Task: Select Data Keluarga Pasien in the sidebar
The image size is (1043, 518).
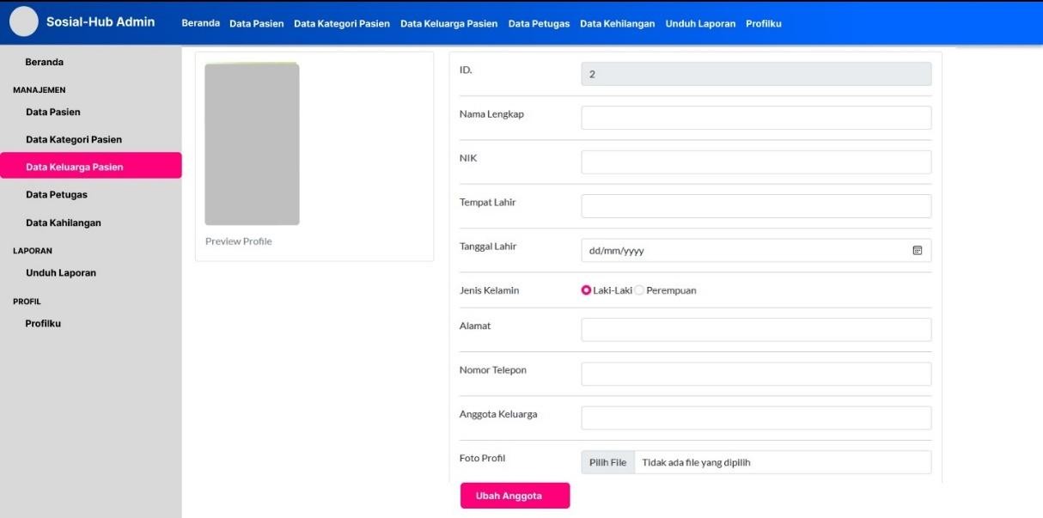Action: click(x=75, y=167)
